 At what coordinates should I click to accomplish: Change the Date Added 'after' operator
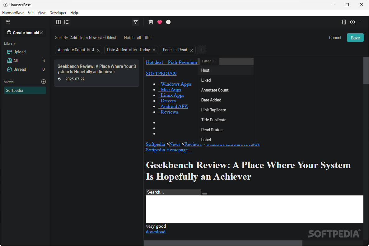(x=133, y=50)
